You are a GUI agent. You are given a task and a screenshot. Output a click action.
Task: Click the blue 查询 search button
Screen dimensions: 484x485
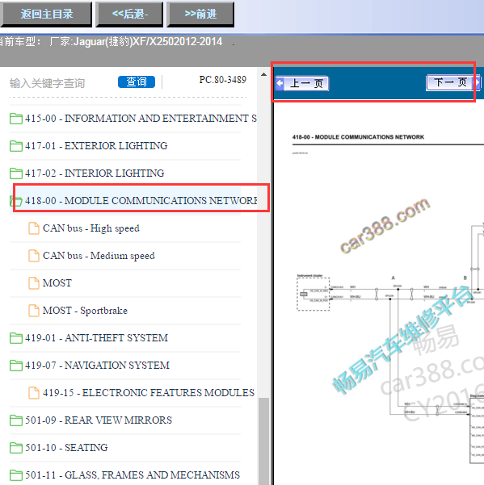pyautogui.click(x=137, y=82)
